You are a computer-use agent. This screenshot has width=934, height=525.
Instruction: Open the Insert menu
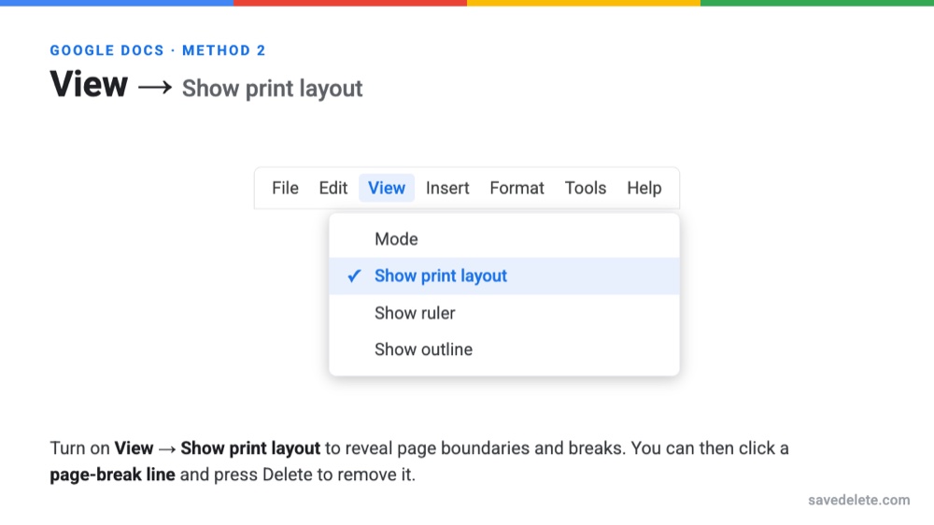[x=447, y=189]
